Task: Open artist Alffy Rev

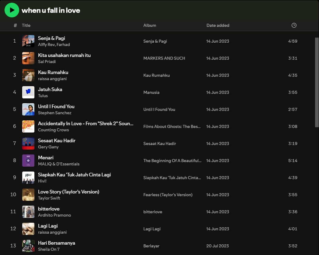Action: tap(46, 44)
